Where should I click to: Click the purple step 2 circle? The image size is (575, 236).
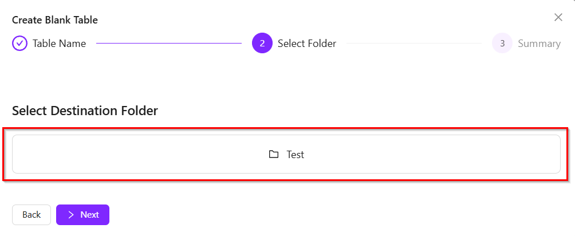pos(262,44)
